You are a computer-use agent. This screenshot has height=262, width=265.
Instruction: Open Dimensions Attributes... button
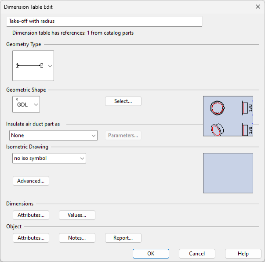[31, 215]
